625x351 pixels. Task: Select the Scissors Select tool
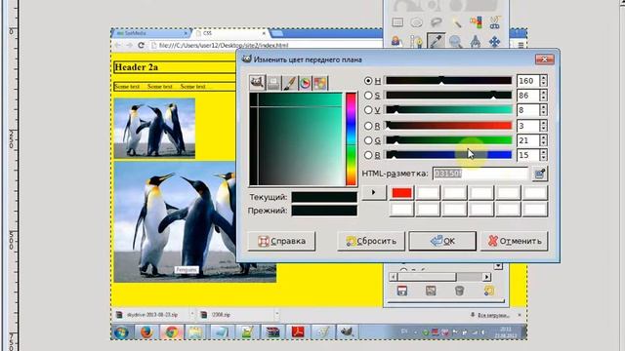495,22
